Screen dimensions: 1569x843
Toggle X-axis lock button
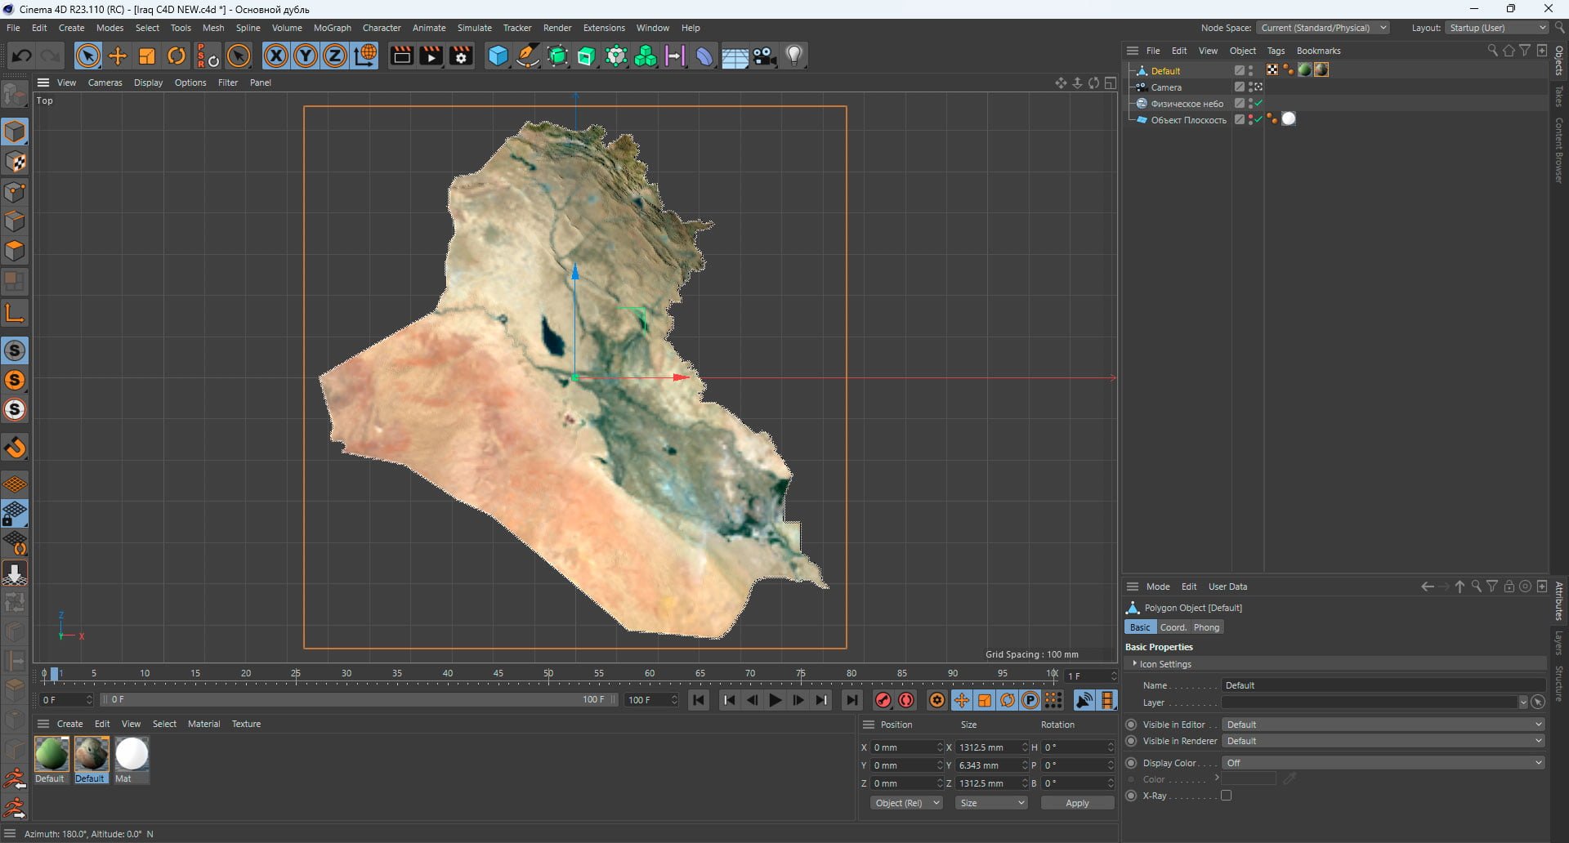pyautogui.click(x=275, y=56)
